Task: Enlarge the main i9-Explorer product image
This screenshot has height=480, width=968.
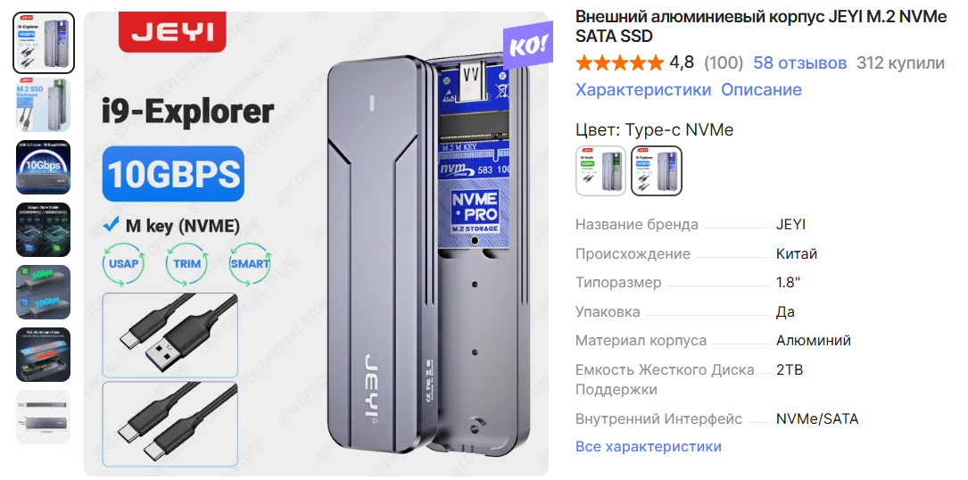Action: (x=316, y=244)
